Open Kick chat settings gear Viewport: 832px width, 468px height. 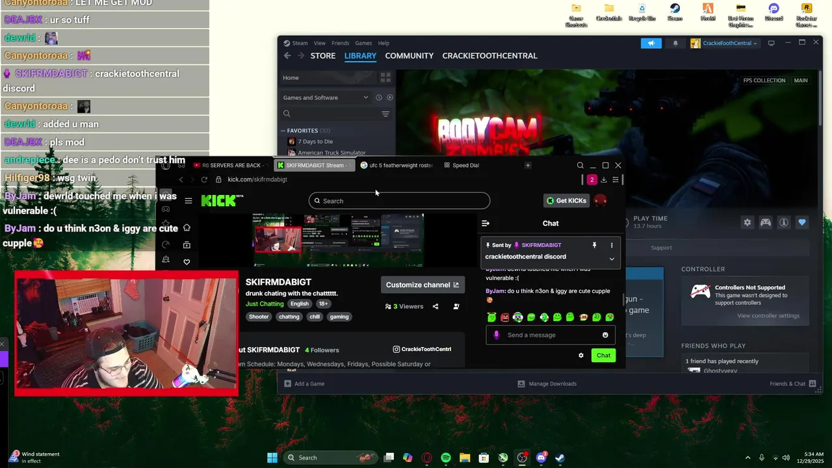coord(581,356)
